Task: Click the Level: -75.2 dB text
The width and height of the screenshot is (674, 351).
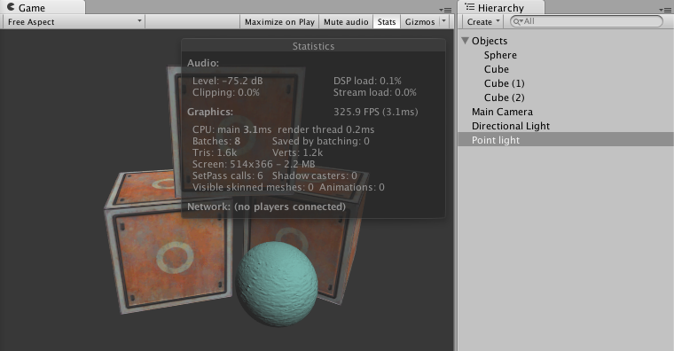Action: [x=227, y=81]
